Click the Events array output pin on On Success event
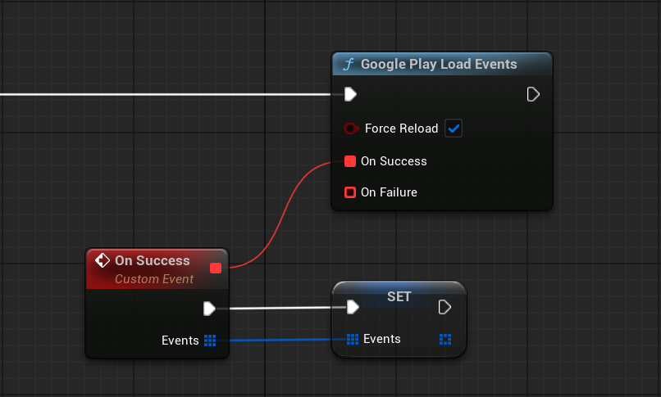 click(209, 341)
